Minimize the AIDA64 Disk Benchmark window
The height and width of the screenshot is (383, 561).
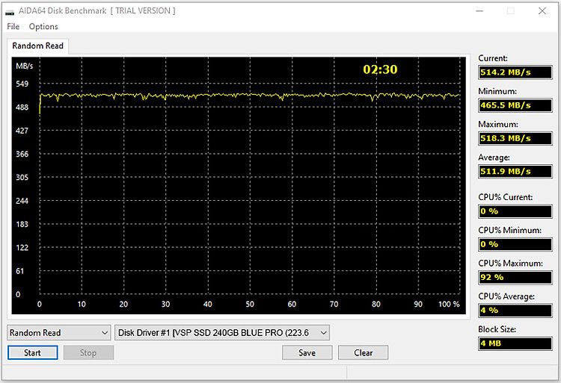click(x=479, y=11)
